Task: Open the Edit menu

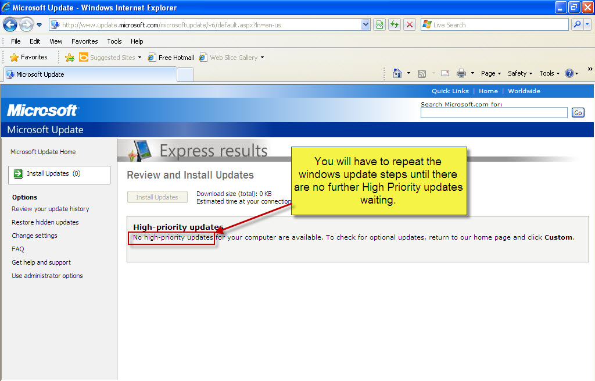Action: (35, 41)
